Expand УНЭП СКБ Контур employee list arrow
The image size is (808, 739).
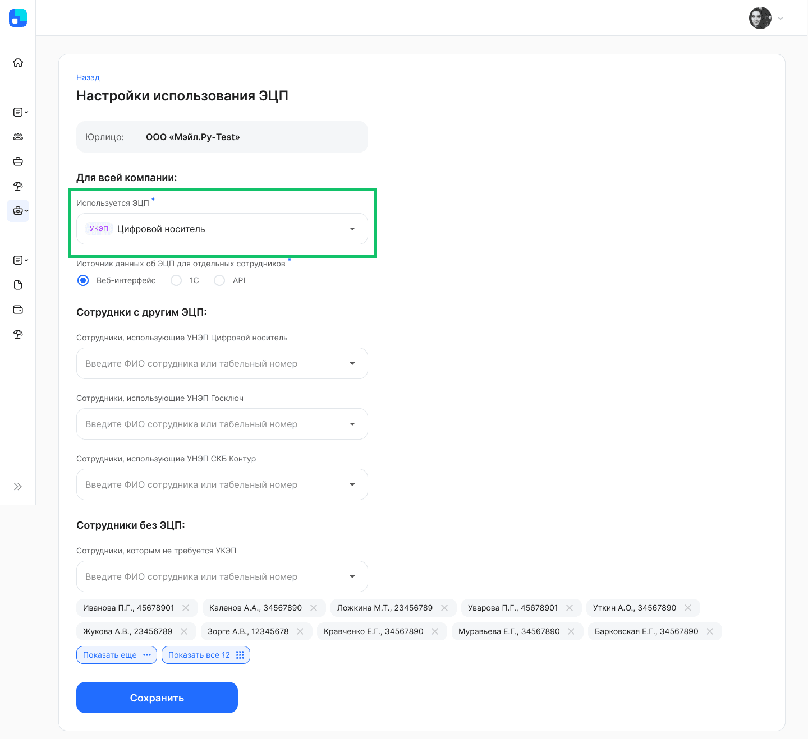click(x=352, y=484)
